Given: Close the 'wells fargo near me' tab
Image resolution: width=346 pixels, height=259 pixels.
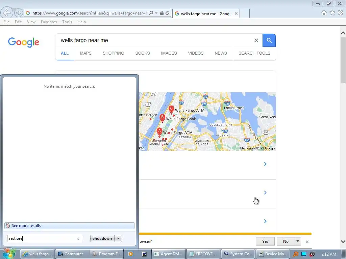Looking at the screenshot, I should (x=236, y=13).
